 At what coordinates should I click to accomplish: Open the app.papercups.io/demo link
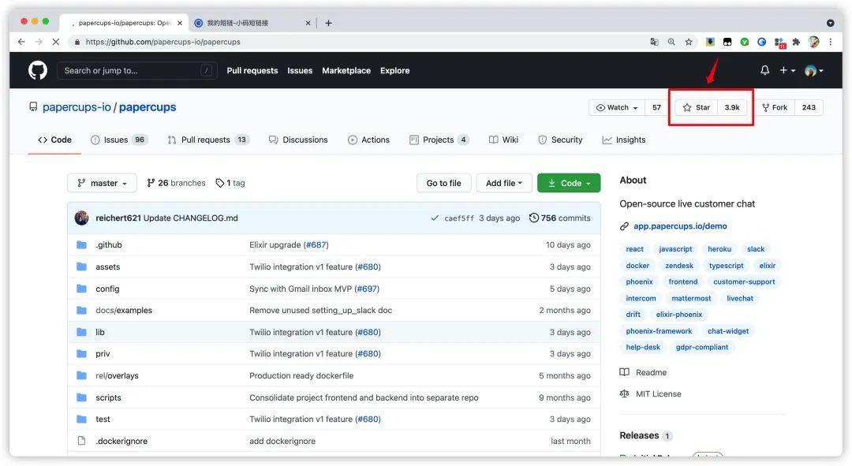click(680, 226)
